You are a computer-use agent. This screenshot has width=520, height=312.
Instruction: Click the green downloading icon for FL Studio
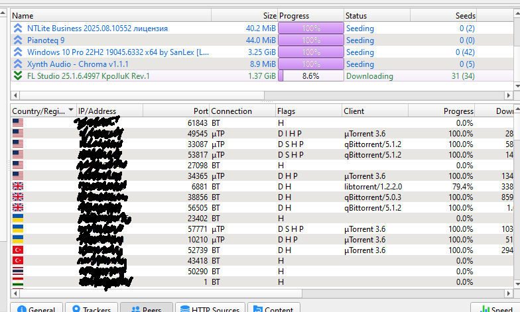point(18,76)
